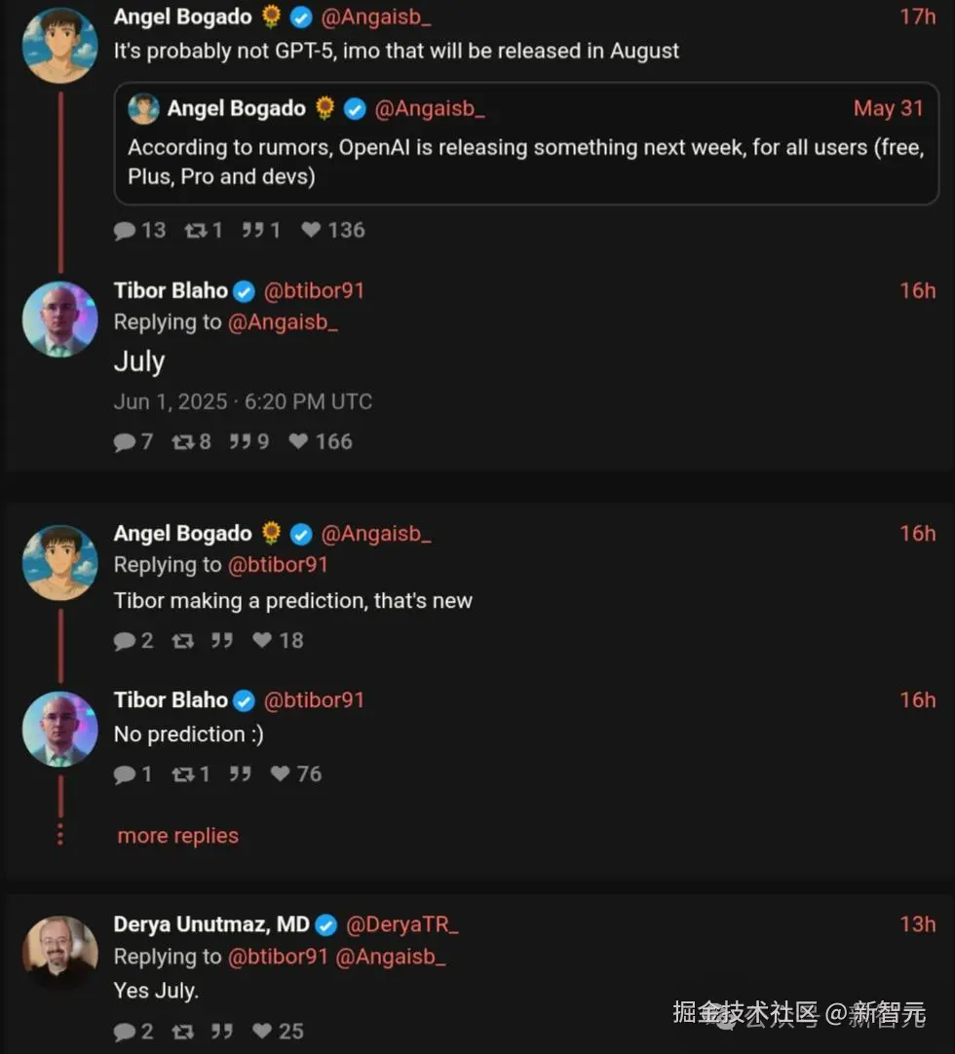Like Tibor Blaho's 'July' tweet

click(x=299, y=442)
